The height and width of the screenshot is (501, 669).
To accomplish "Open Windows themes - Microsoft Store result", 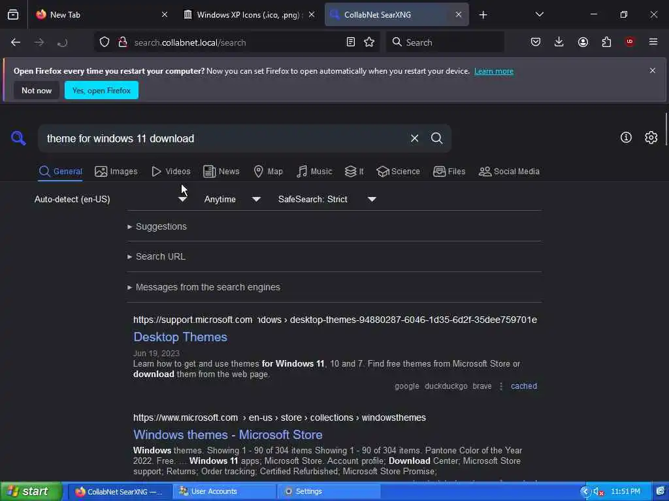I will 228,434.
